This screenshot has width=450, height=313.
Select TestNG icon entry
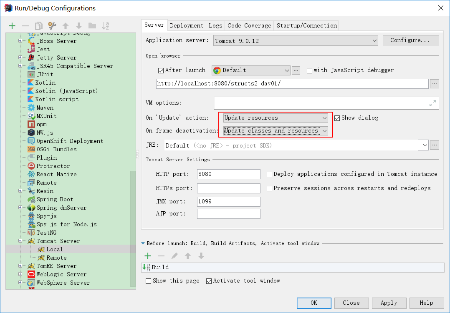coord(31,233)
